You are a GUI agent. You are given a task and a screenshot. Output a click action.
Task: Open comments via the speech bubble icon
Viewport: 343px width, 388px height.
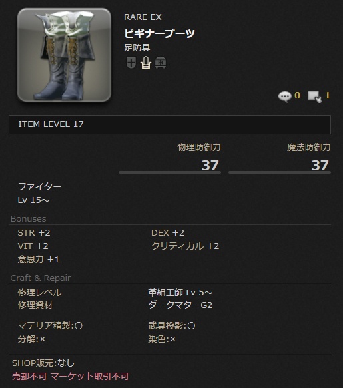click(x=284, y=96)
